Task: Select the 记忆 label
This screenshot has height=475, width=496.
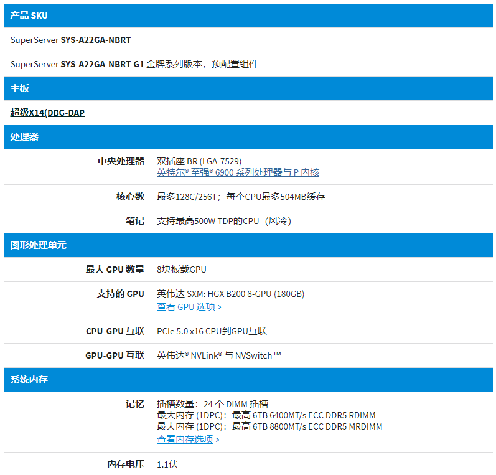Action: coord(135,404)
